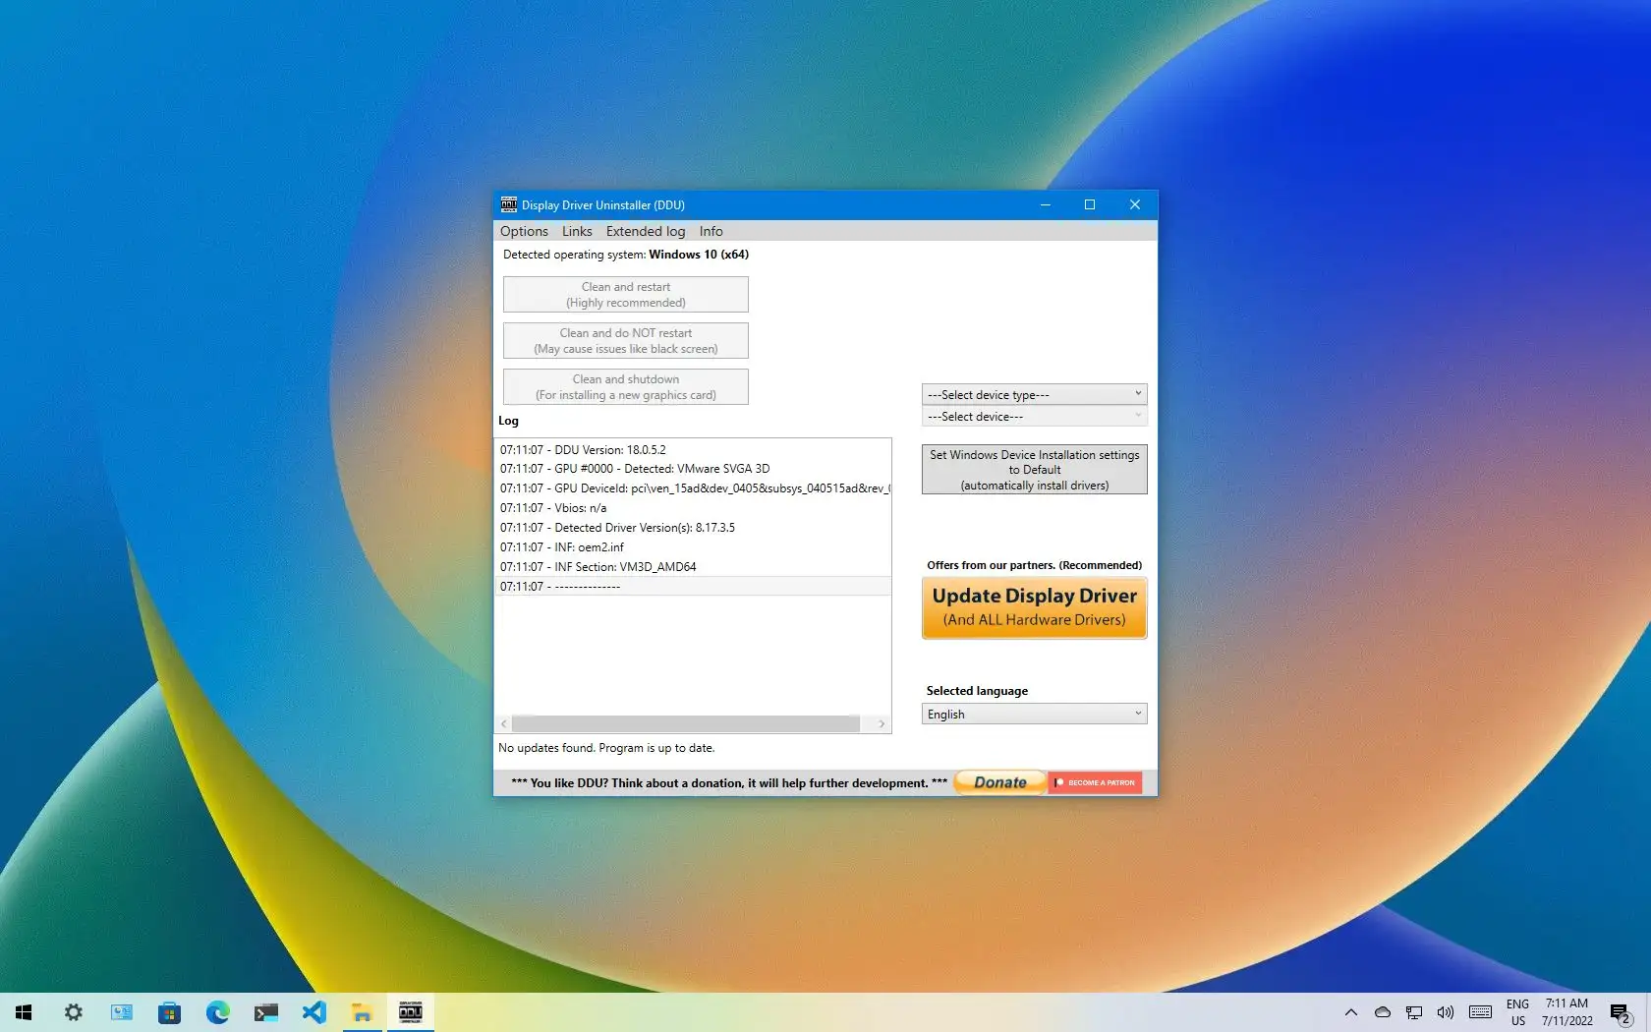The height and width of the screenshot is (1032, 1651).
Task: Click the Become a Patron badge
Action: point(1094,782)
